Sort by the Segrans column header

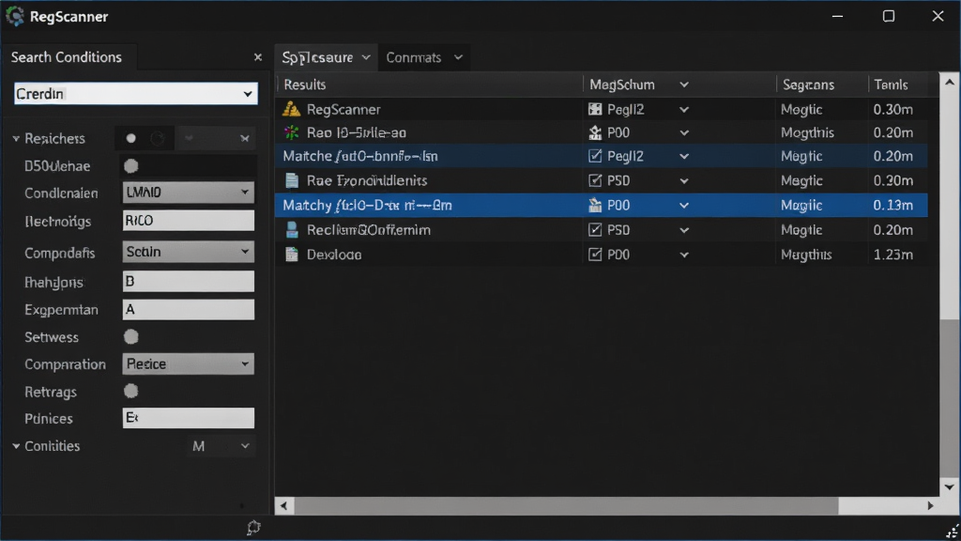pos(822,85)
